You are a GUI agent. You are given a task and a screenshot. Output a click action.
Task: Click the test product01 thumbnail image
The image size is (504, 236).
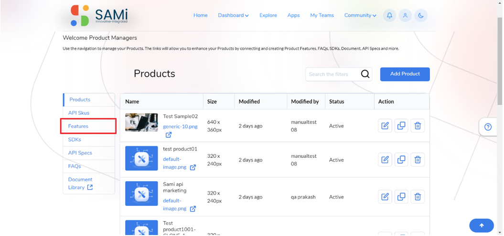pyautogui.click(x=141, y=158)
